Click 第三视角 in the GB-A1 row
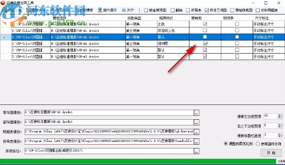This screenshot has height=165, width=285. pyautogui.click(x=141, y=30)
